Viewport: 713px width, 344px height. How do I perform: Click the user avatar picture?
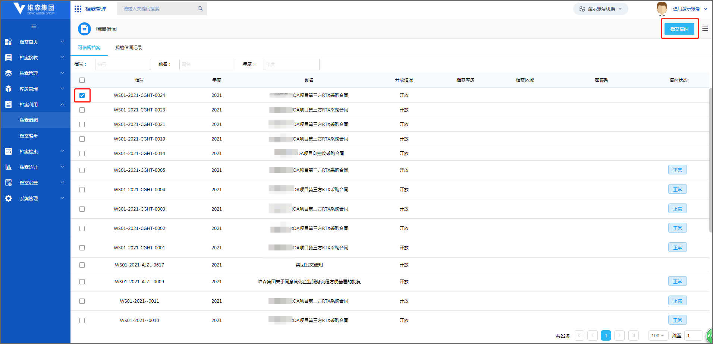(662, 9)
